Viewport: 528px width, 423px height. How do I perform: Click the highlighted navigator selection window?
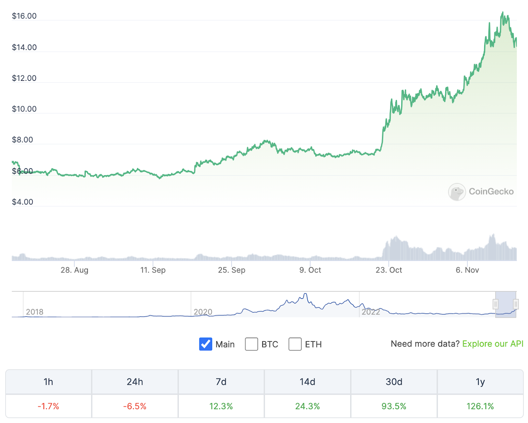506,304
